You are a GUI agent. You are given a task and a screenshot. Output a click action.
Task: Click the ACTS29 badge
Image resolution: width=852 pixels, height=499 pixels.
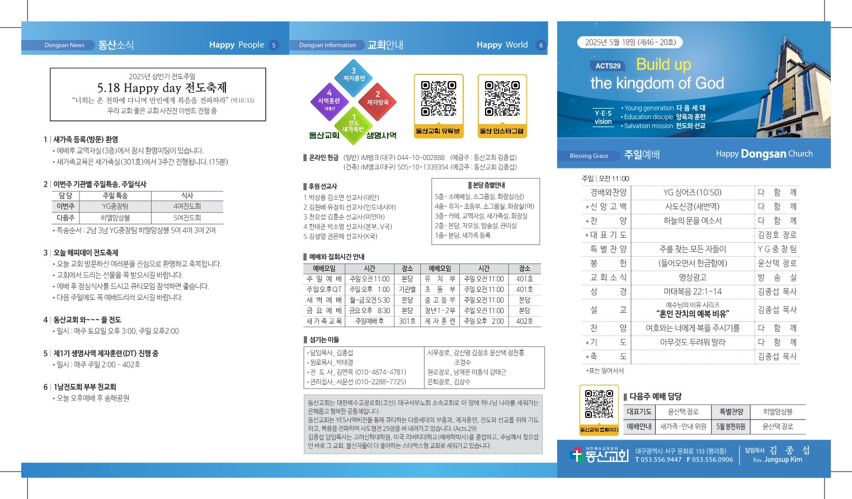click(x=608, y=66)
